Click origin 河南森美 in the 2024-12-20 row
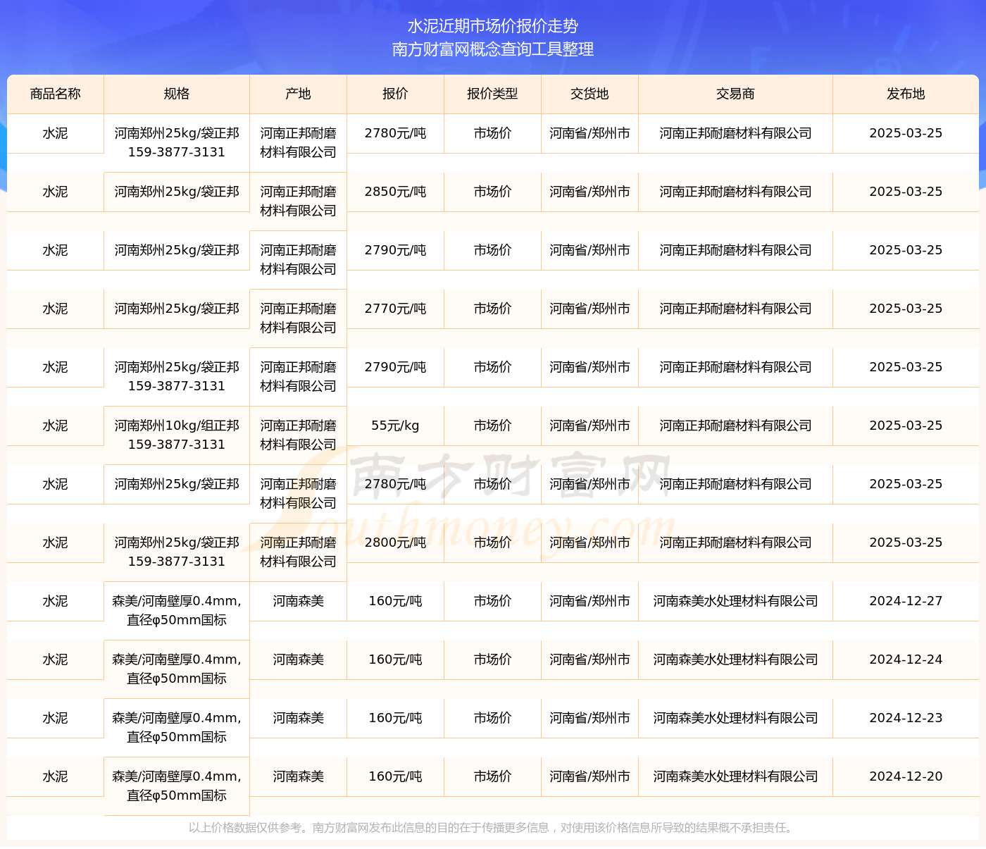Image resolution: width=986 pixels, height=849 pixels. point(299,776)
